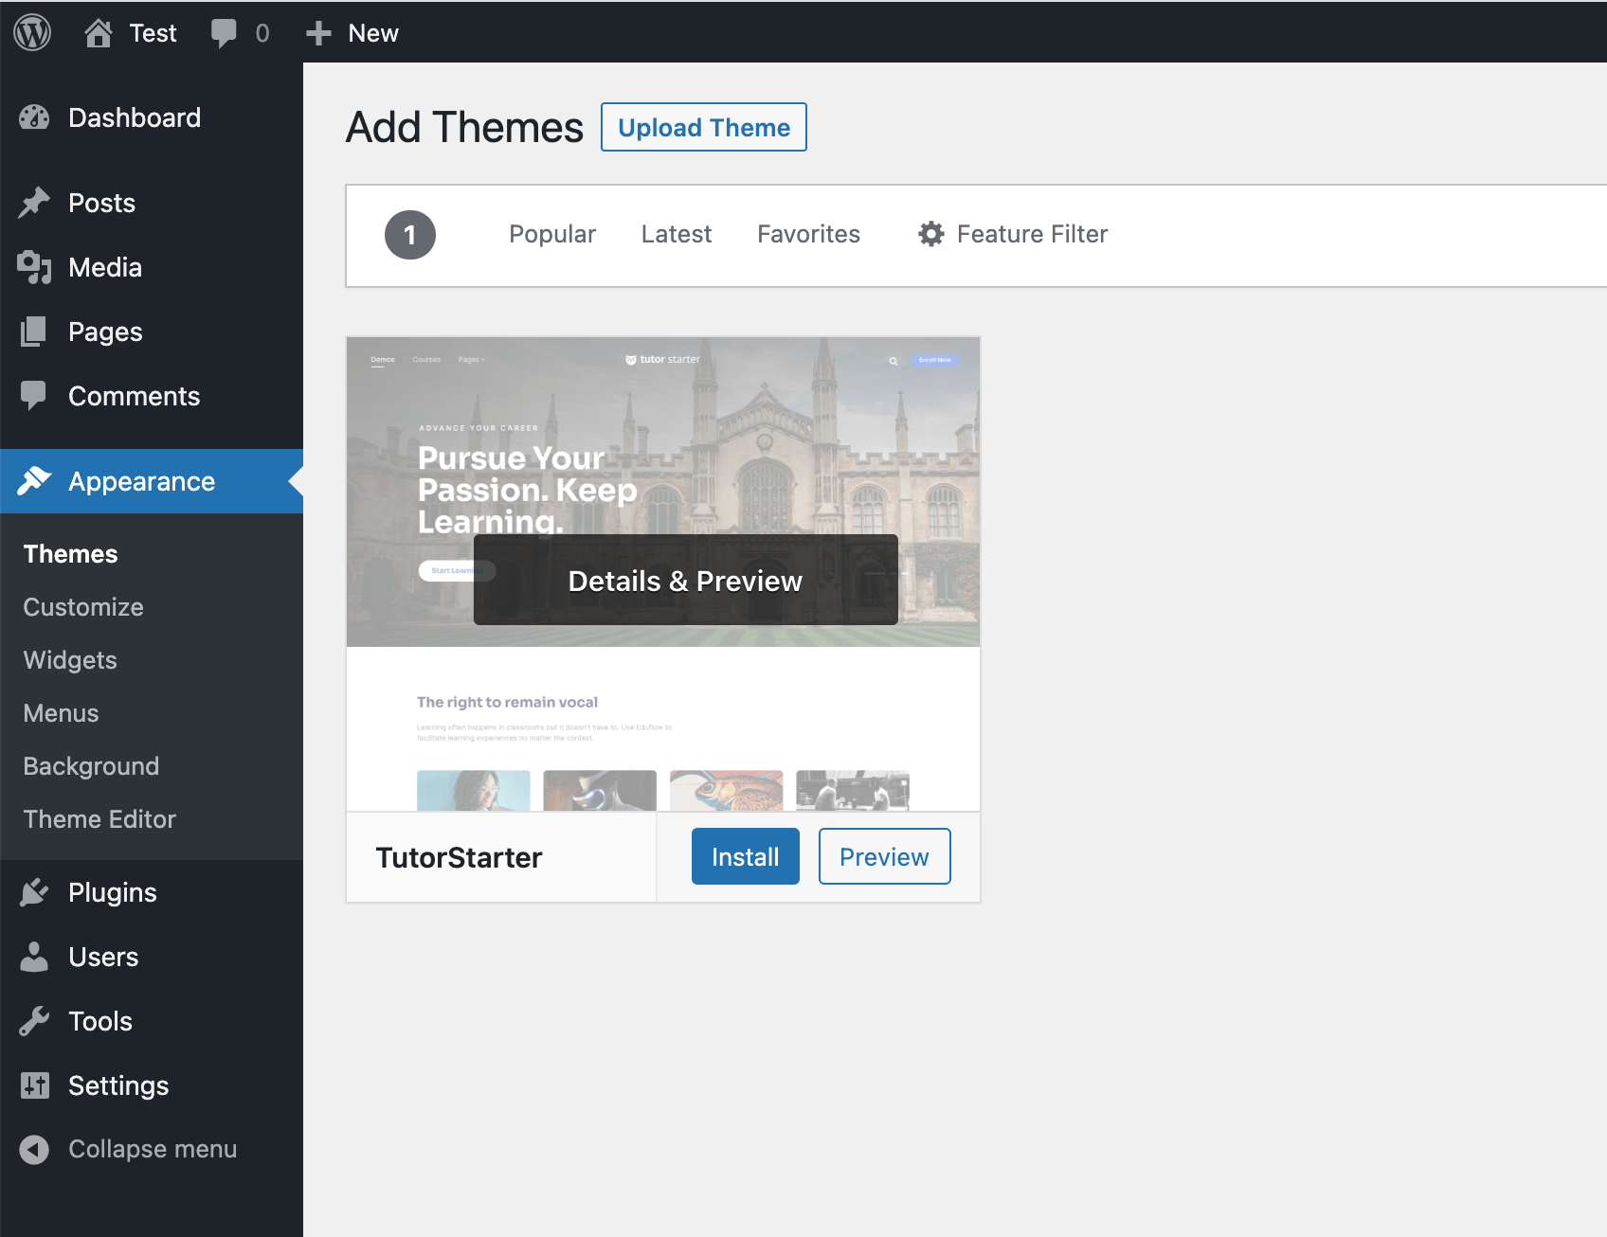Open the Theme Editor submenu link
The image size is (1607, 1237).
click(x=99, y=819)
